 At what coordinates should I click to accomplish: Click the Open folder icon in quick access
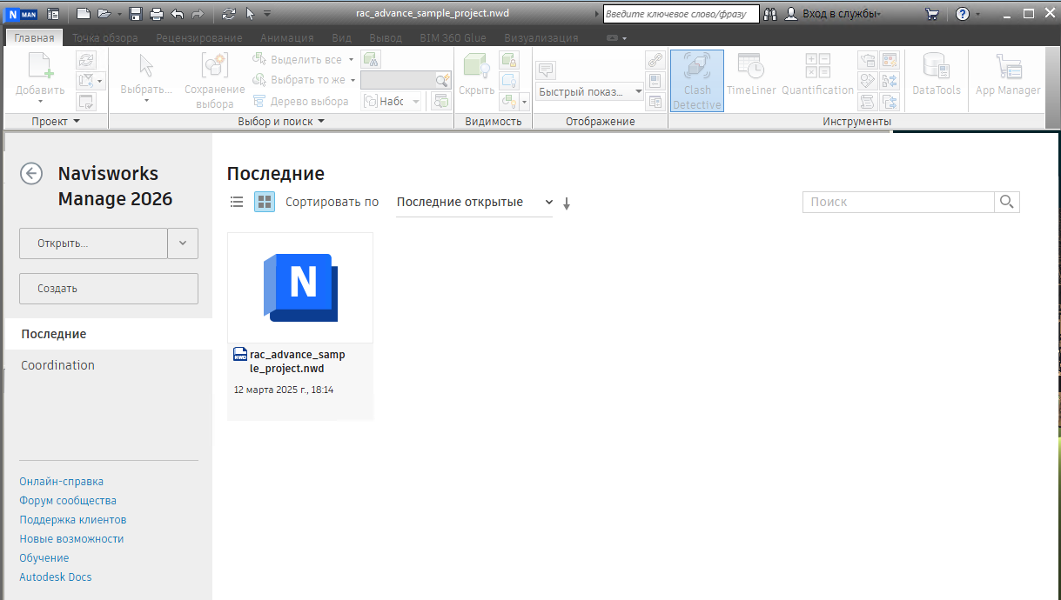tap(104, 14)
